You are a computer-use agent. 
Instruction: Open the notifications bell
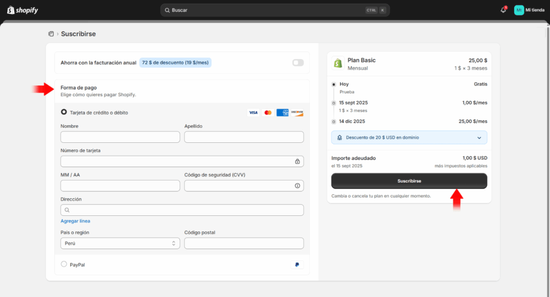tap(503, 10)
